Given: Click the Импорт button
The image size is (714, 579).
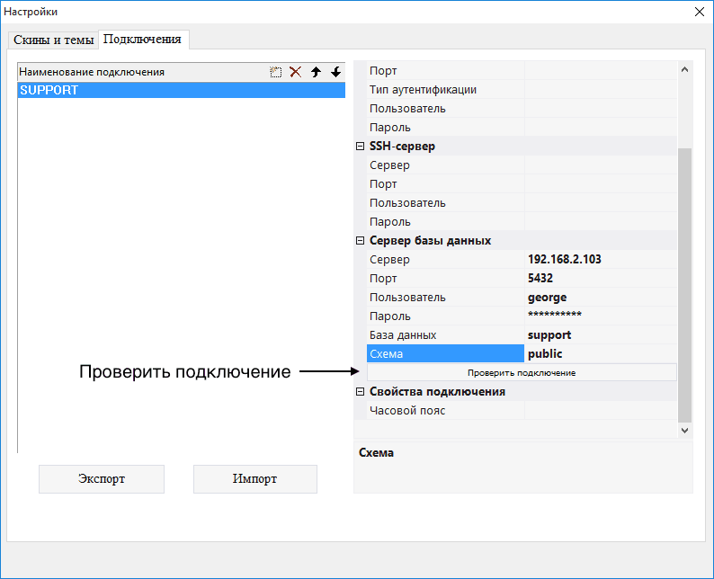Looking at the screenshot, I should coord(255,479).
